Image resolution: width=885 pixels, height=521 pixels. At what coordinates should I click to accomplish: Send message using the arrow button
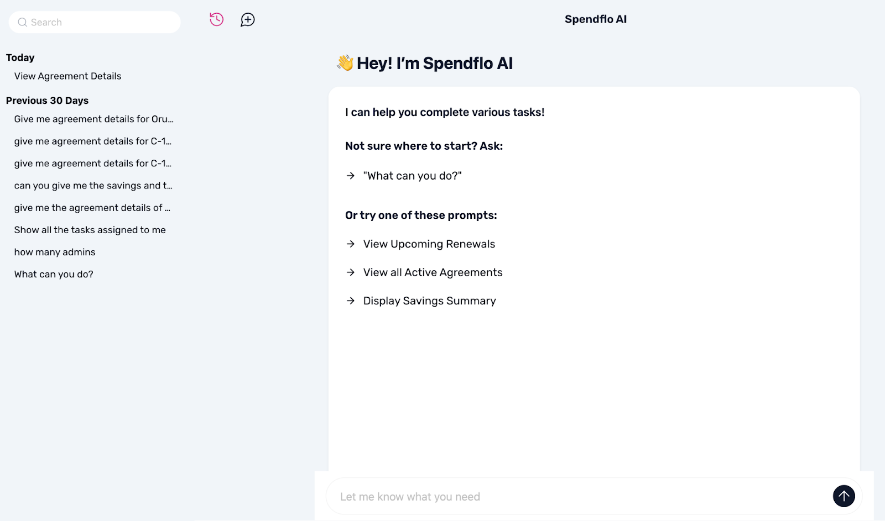[x=844, y=496]
